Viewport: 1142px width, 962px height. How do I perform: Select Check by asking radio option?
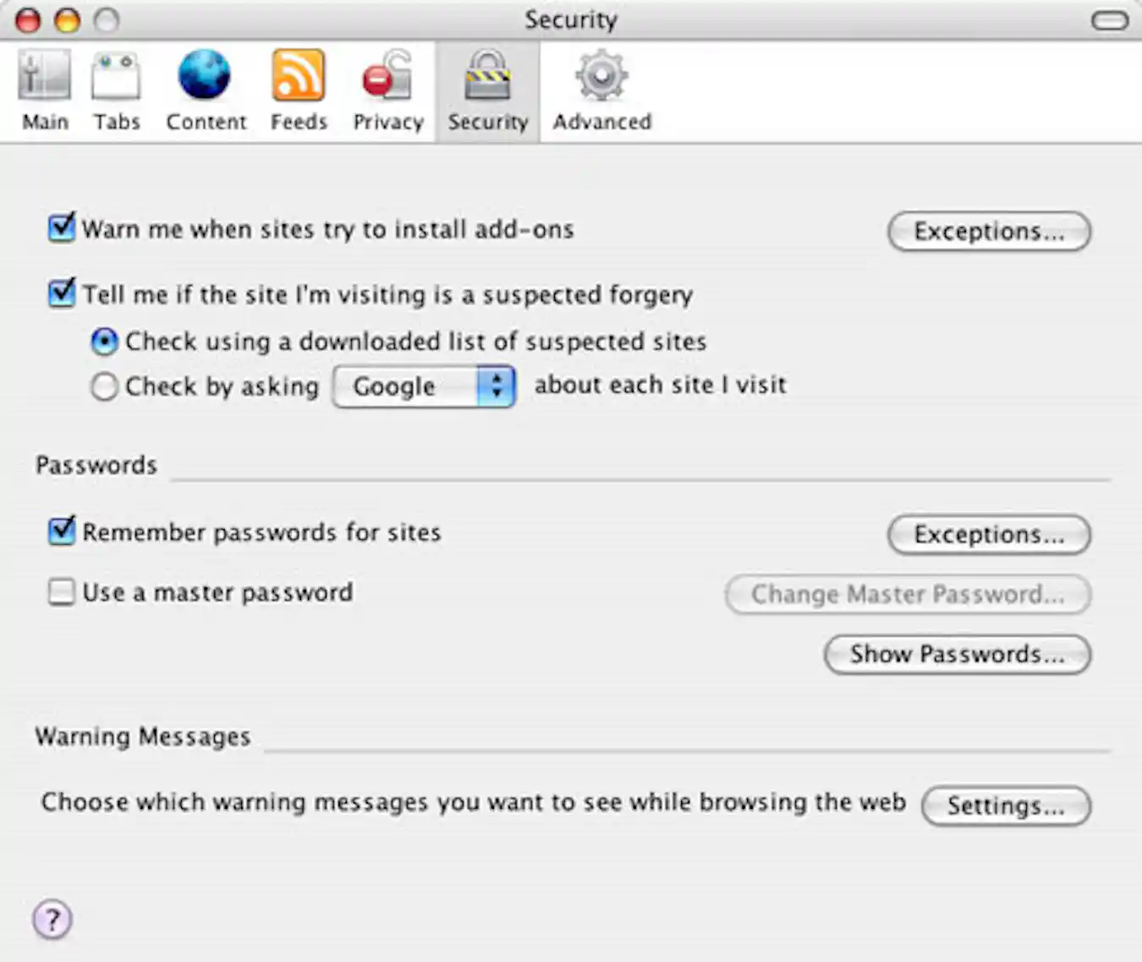point(104,387)
